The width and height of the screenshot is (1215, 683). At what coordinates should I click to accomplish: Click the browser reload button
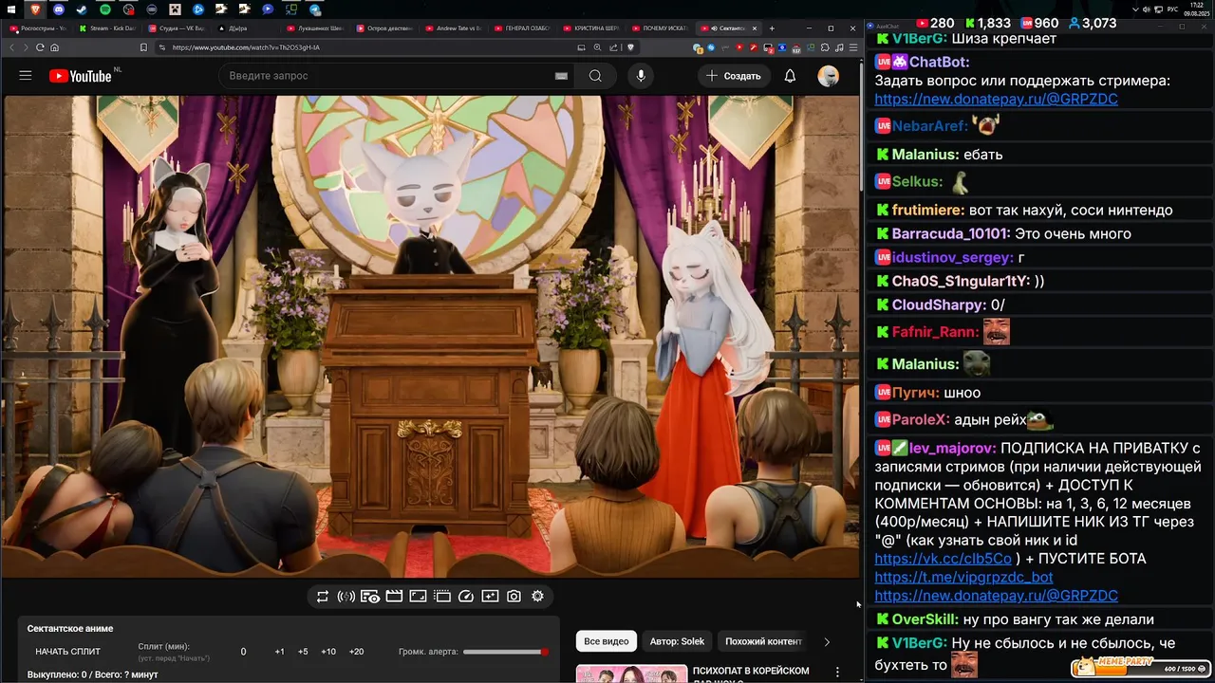point(40,47)
